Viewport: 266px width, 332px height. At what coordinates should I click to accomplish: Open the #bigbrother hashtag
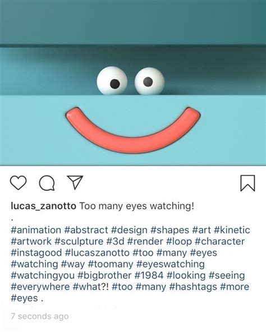(104, 275)
